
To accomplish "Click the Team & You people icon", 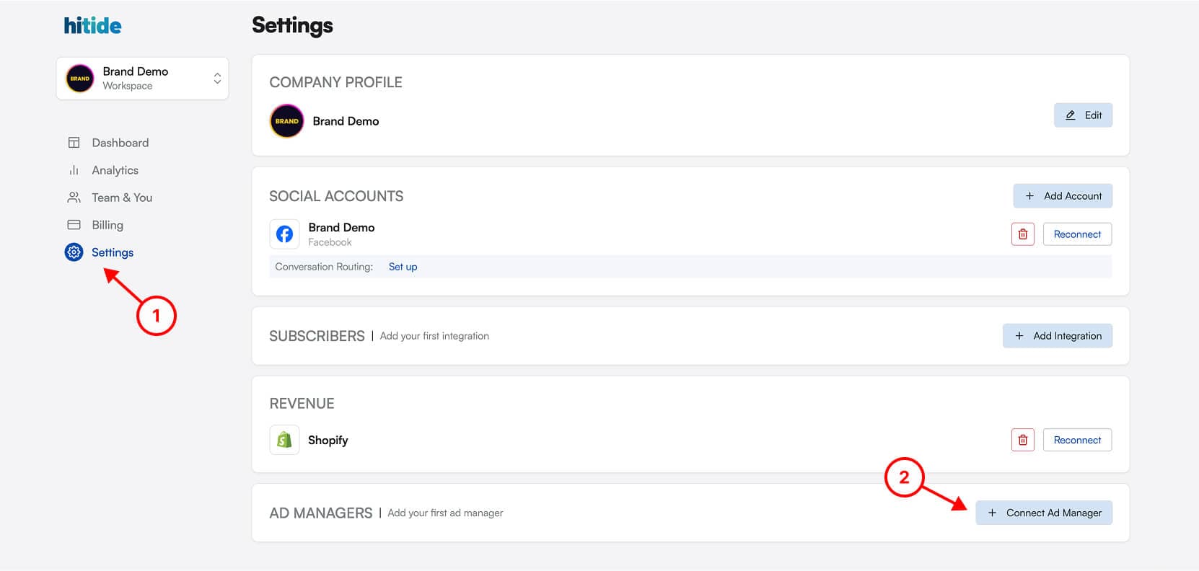I will click(74, 198).
